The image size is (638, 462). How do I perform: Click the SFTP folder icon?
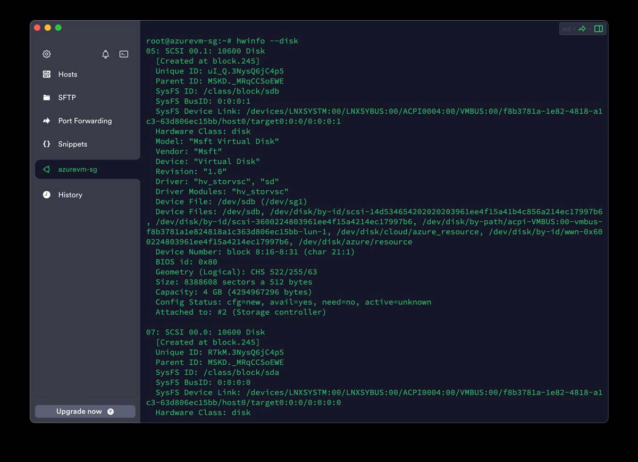click(47, 98)
